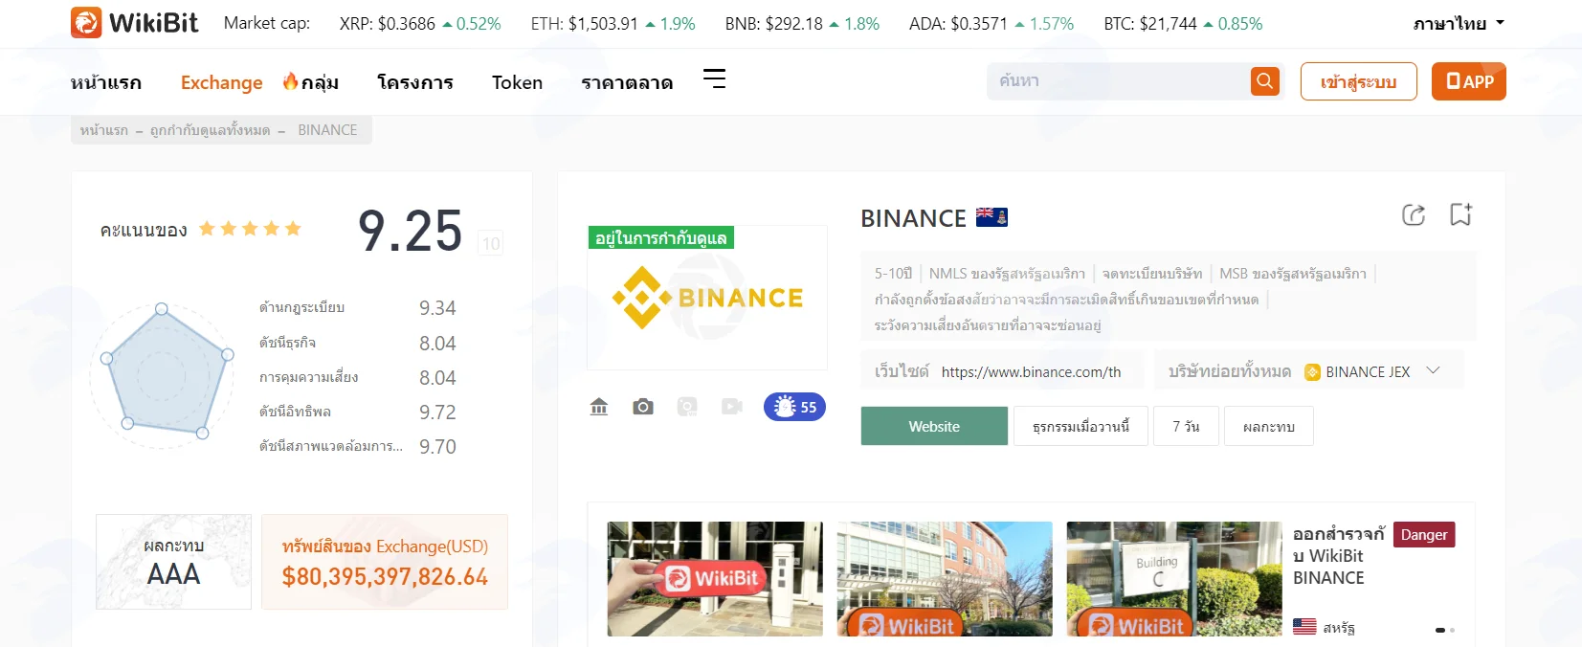Select the ผลกระทบ tab beside 7 วัน
The width and height of the screenshot is (1582, 647).
[1269, 426]
